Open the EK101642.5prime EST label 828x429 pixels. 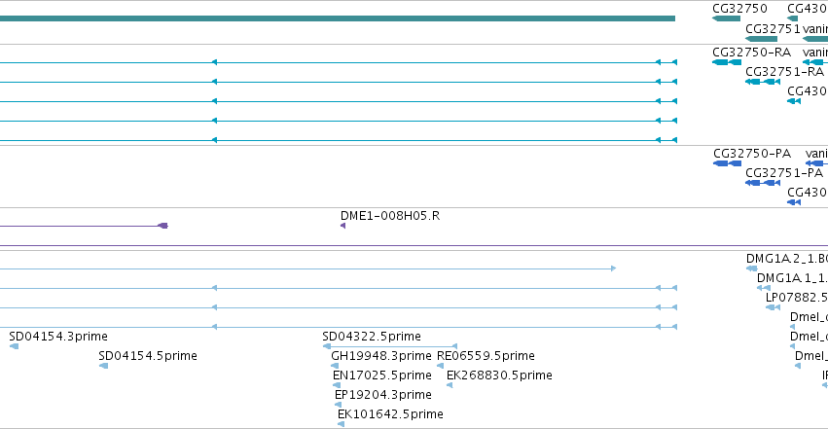tap(390, 414)
